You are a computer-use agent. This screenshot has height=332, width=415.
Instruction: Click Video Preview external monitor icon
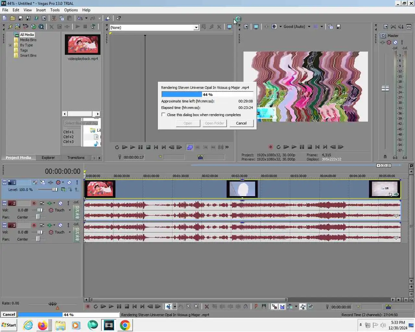[x=256, y=27]
